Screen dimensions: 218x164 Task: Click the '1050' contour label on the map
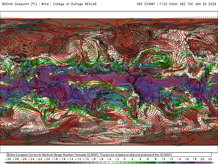178,133
